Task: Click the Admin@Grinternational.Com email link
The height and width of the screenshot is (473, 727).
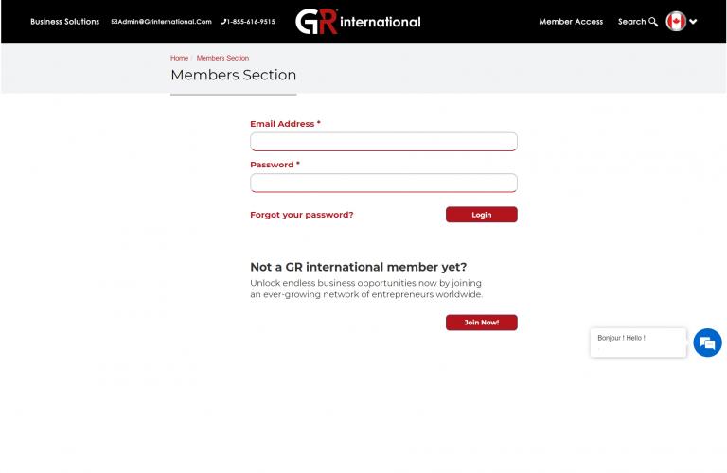Action: tap(165, 22)
